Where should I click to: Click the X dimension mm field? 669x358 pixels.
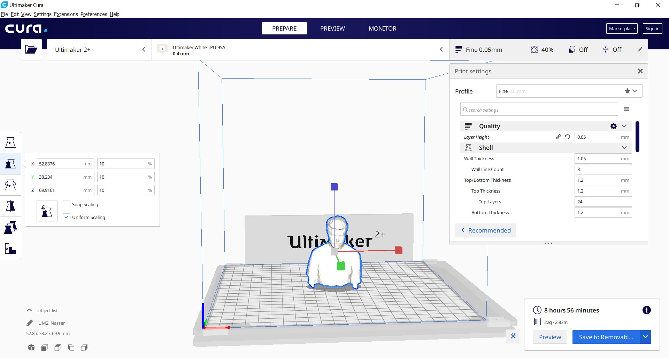point(66,164)
